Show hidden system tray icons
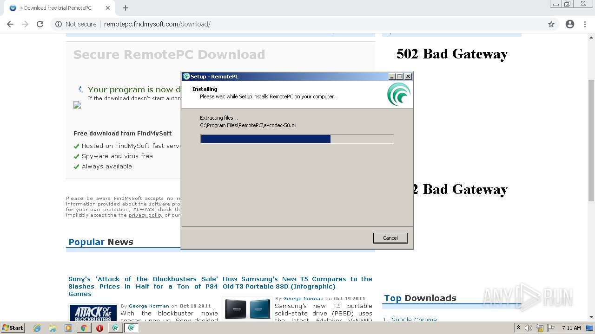The width and height of the screenshot is (595, 334). click(x=519, y=328)
